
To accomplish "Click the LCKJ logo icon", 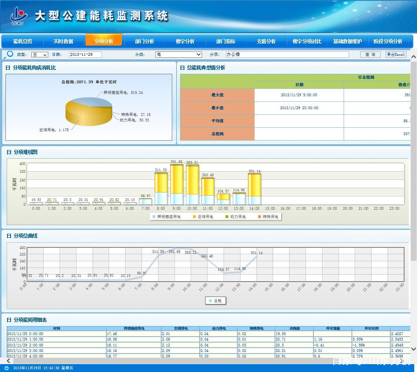I will [x=18, y=16].
